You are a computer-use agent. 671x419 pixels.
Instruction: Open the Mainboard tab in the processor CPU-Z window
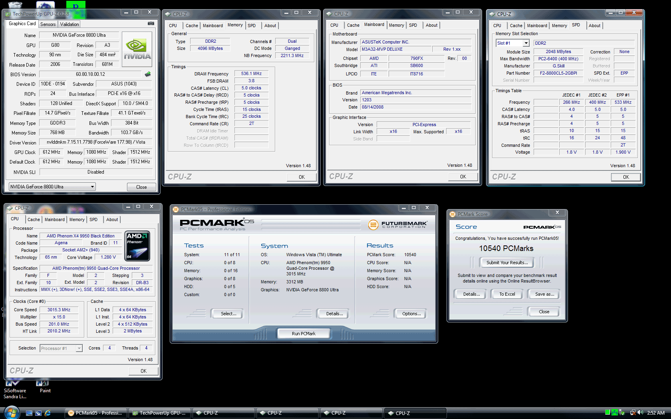(x=55, y=219)
